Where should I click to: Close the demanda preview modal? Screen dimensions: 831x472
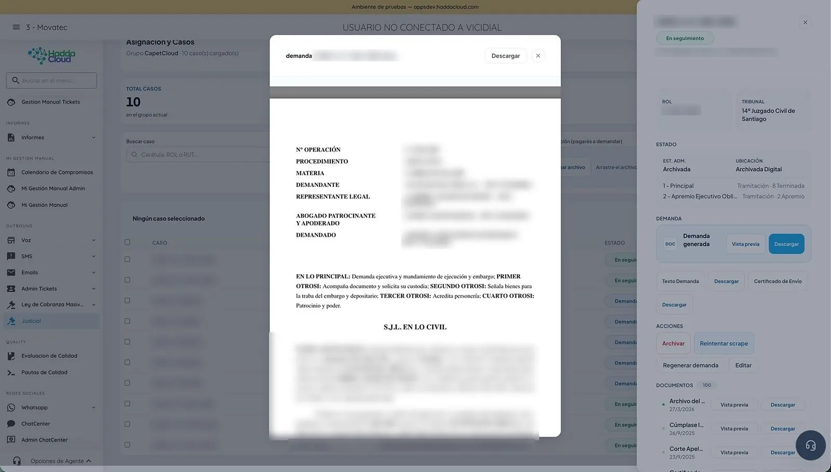tap(538, 56)
